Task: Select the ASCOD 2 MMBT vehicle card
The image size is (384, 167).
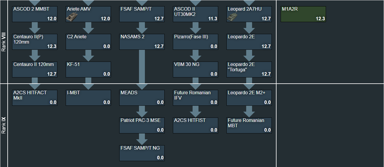Action: pos(35,14)
